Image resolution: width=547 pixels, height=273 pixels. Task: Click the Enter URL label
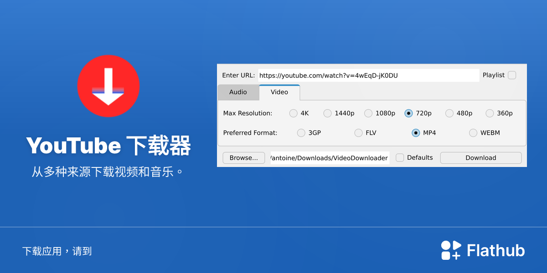(x=238, y=76)
